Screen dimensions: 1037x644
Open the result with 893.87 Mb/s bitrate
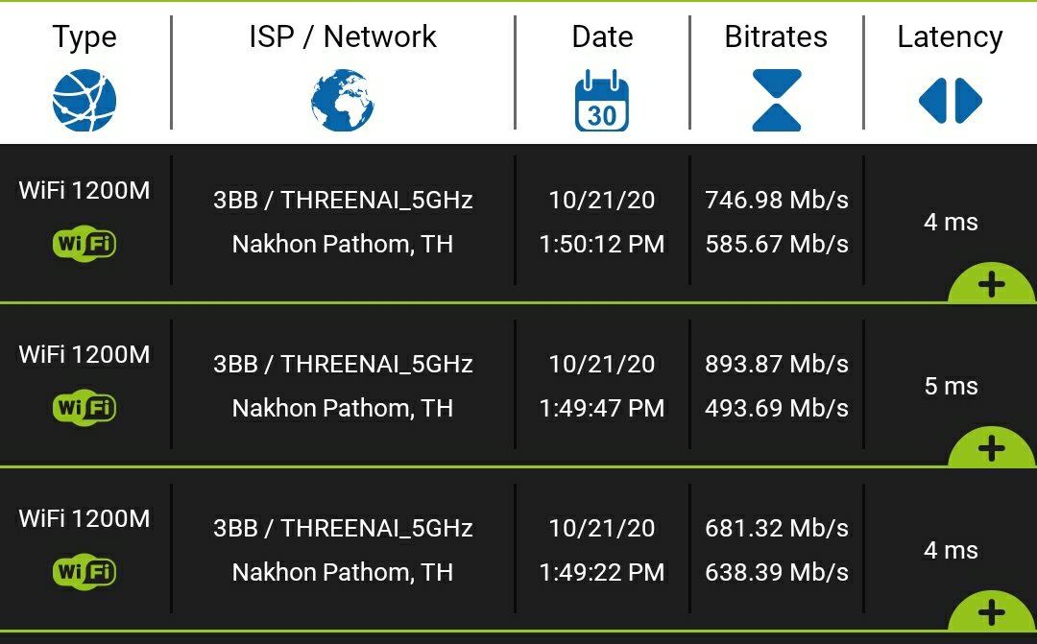click(x=776, y=365)
